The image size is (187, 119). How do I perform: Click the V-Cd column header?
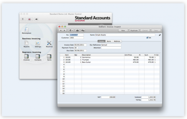coord(157,55)
